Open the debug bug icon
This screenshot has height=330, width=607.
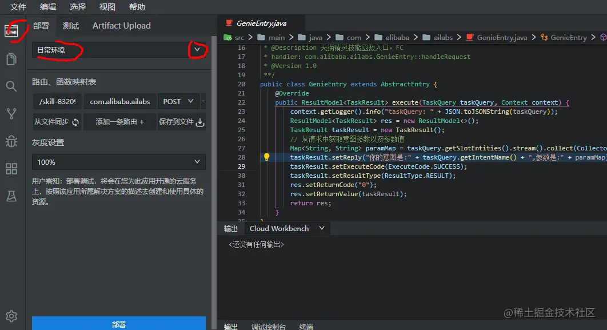11,141
